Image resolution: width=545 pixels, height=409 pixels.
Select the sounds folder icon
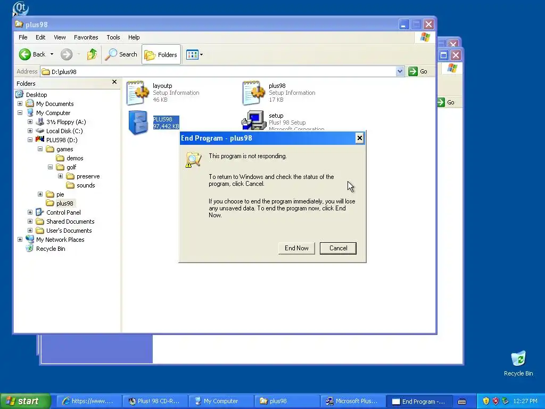coord(70,185)
